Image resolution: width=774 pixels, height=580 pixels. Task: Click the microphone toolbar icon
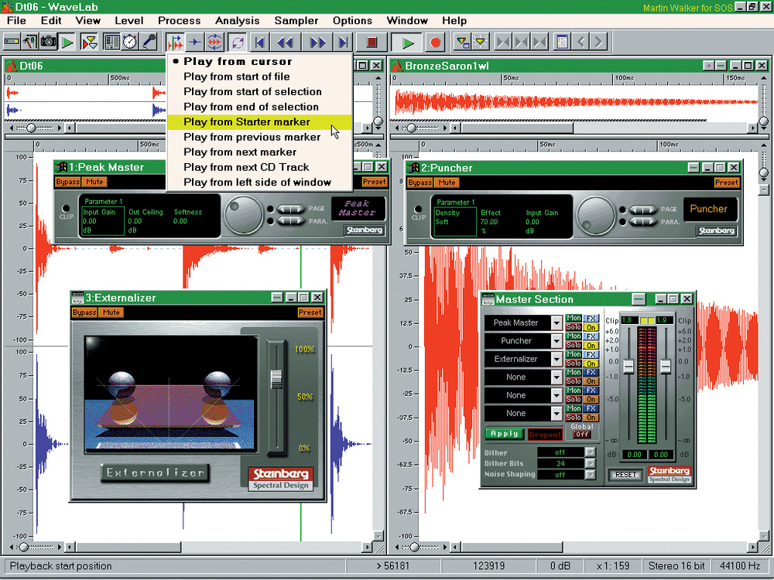coord(149,42)
